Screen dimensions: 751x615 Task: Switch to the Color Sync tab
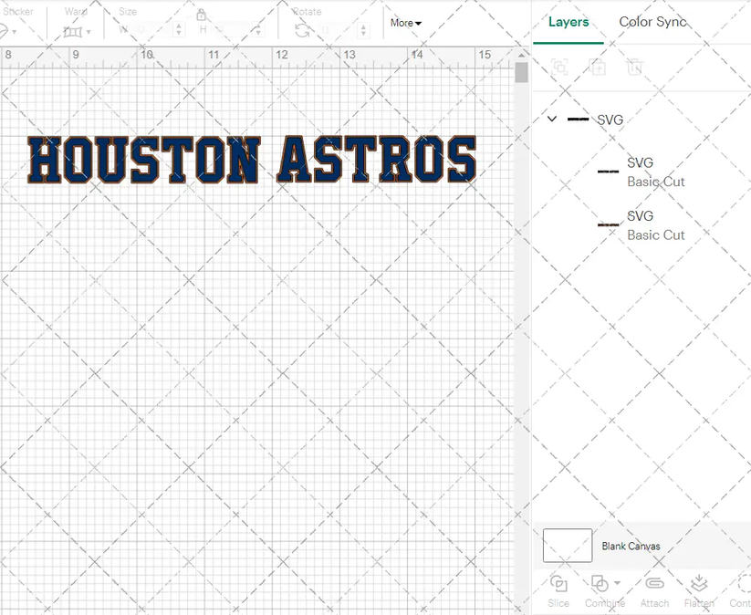tap(653, 22)
